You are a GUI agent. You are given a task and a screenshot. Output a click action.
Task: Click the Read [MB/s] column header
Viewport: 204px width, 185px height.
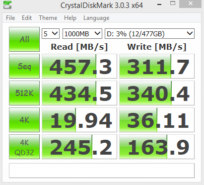click(79, 47)
